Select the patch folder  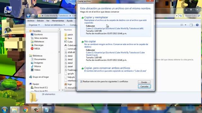point(70,35)
